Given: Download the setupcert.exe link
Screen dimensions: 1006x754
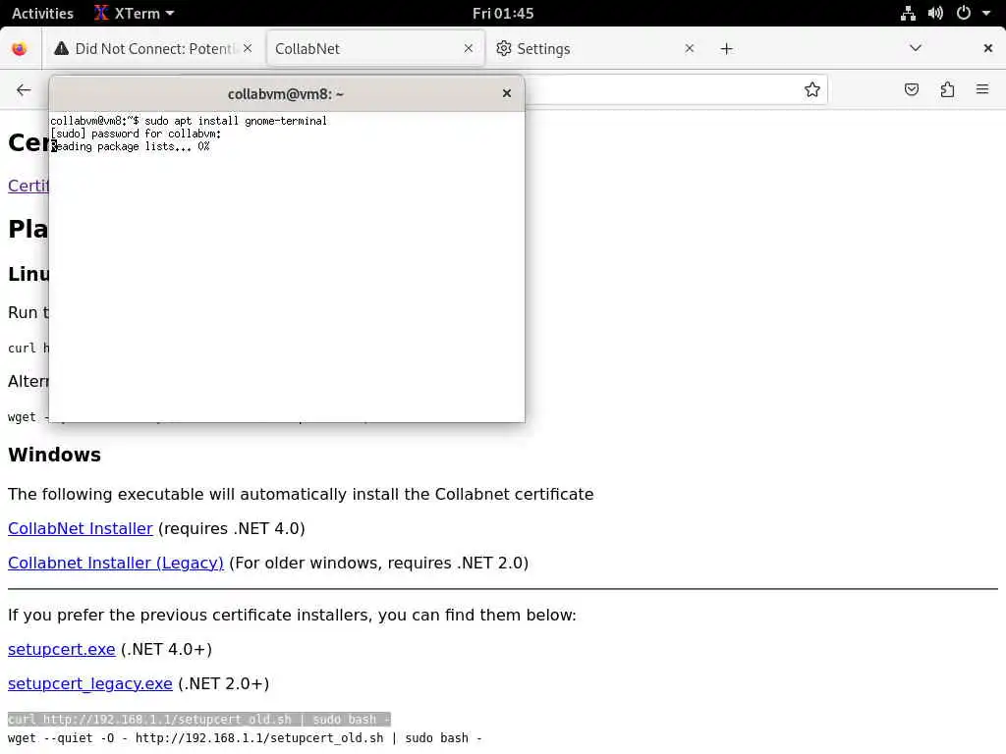Looking at the screenshot, I should pyautogui.click(x=62, y=650).
